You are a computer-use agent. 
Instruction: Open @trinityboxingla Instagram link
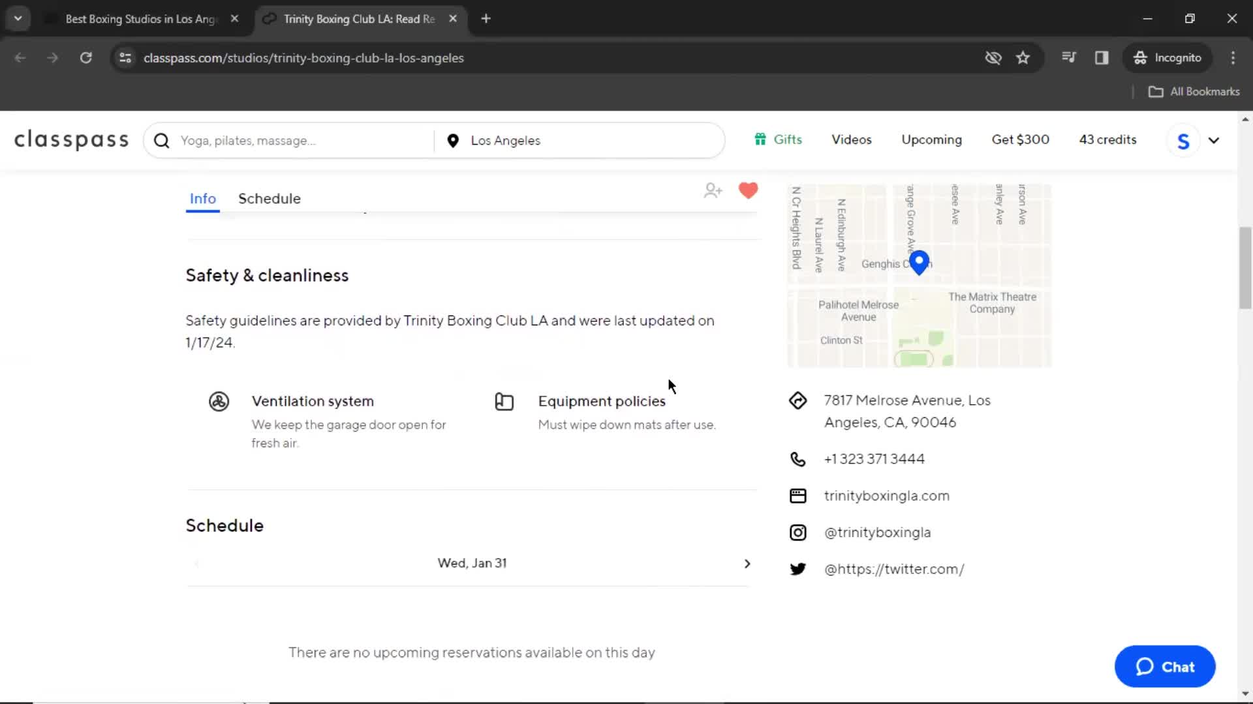pos(877,533)
